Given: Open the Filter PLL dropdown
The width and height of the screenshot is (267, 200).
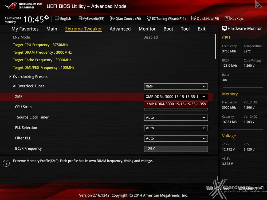Looking at the screenshot, I should click(176, 138).
